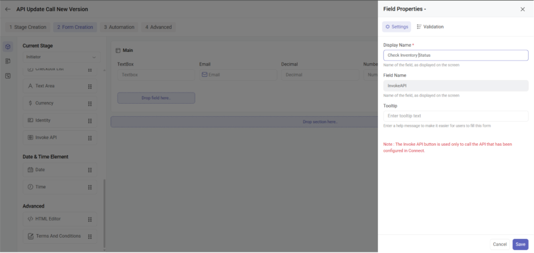This screenshot has height=253, width=534.
Task: Click the Cancel button
Action: coord(500,244)
